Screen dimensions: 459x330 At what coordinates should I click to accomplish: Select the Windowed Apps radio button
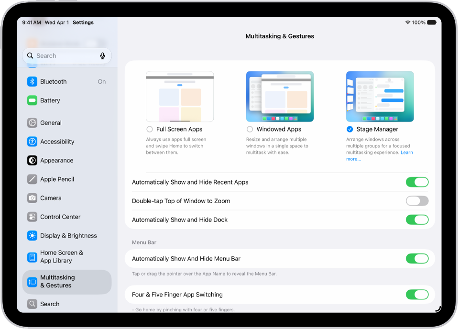tap(250, 129)
